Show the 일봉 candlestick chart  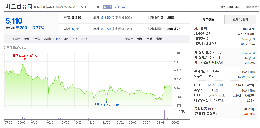tap(140, 39)
